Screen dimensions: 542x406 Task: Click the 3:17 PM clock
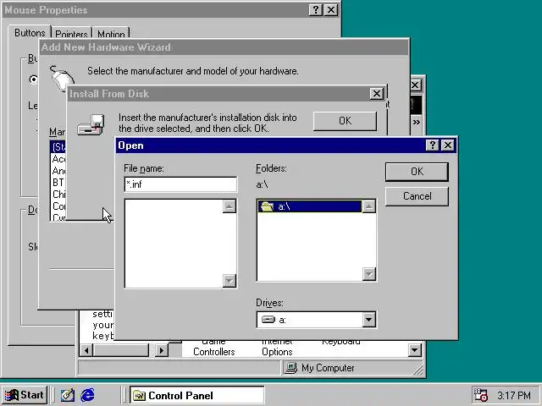[514, 395]
